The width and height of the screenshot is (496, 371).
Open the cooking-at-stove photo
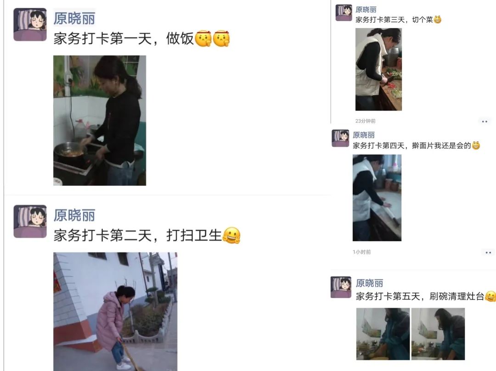(100, 120)
